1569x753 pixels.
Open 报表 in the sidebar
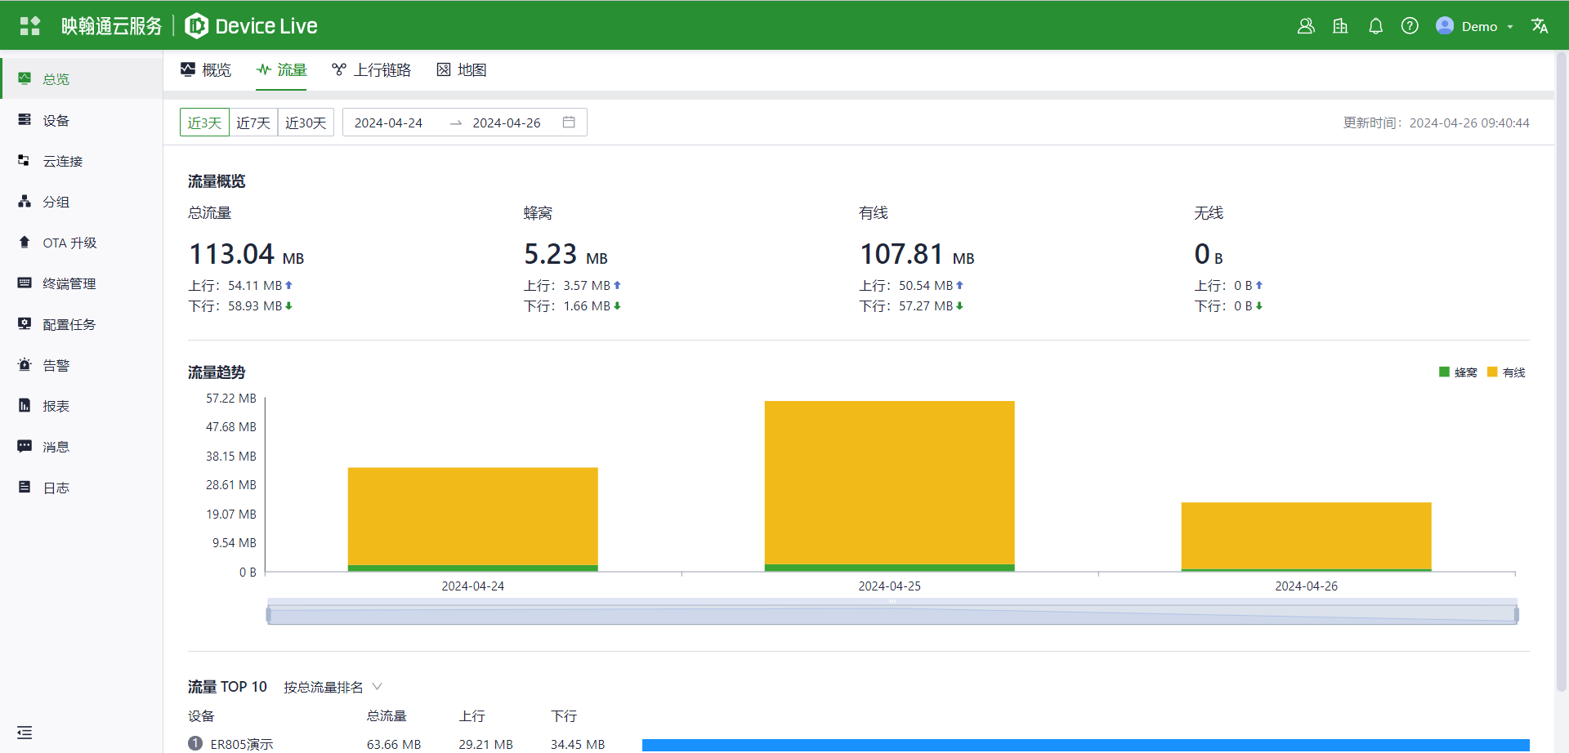pos(81,406)
